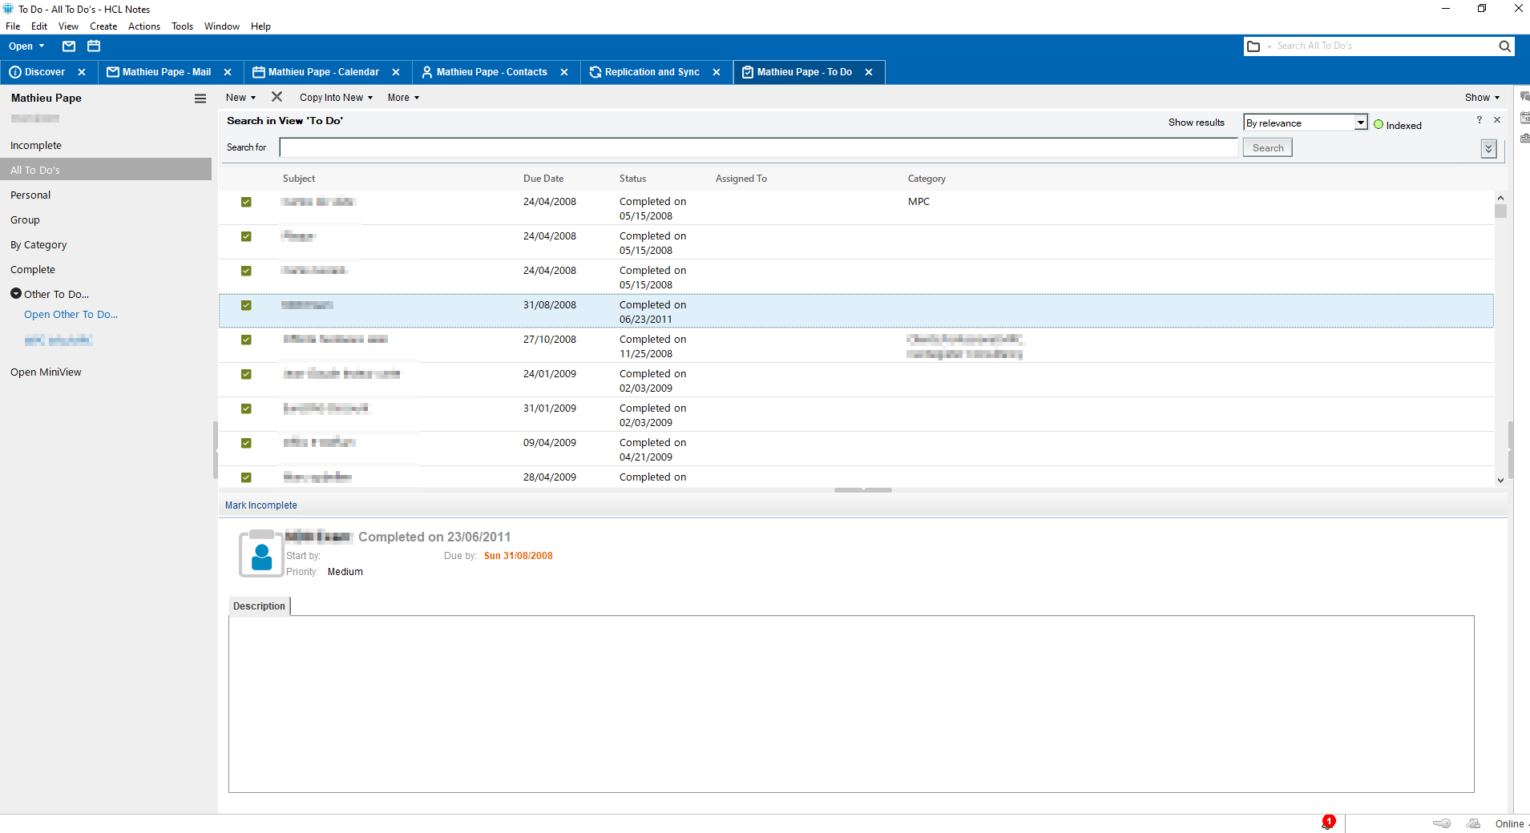Click the red notification badge in the status bar
Viewport: 1530px width, 833px height.
1328,822
